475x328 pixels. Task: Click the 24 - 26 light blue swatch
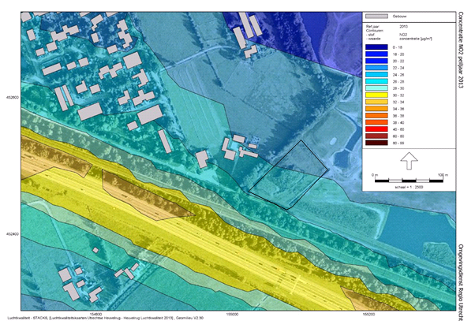tap(376, 74)
